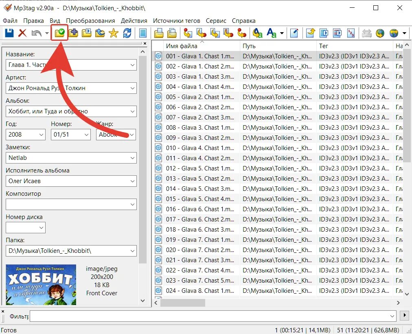The height and width of the screenshot is (334, 412).
Task: Click the yellow star favorites icon
Action: tap(114, 33)
